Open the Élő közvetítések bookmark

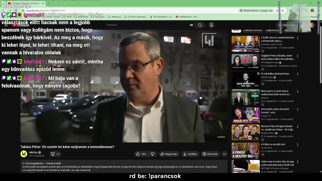[x=161, y=17]
